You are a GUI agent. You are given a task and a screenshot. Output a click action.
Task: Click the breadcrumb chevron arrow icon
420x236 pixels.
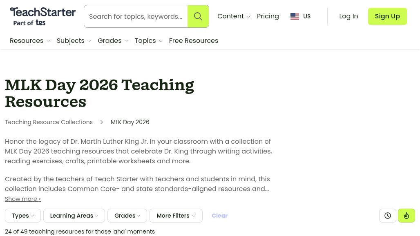click(x=101, y=122)
